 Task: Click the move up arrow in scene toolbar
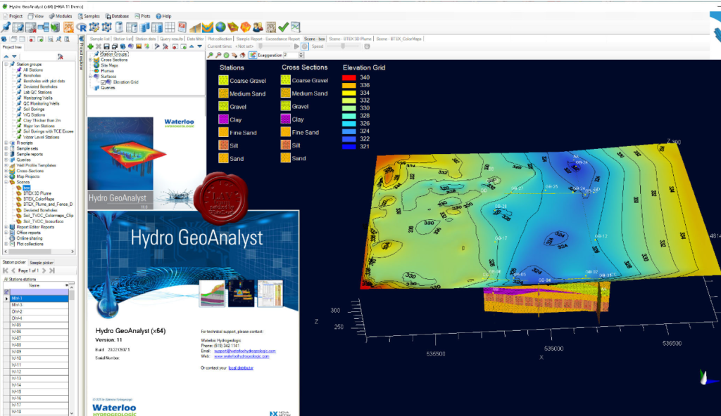click(192, 46)
